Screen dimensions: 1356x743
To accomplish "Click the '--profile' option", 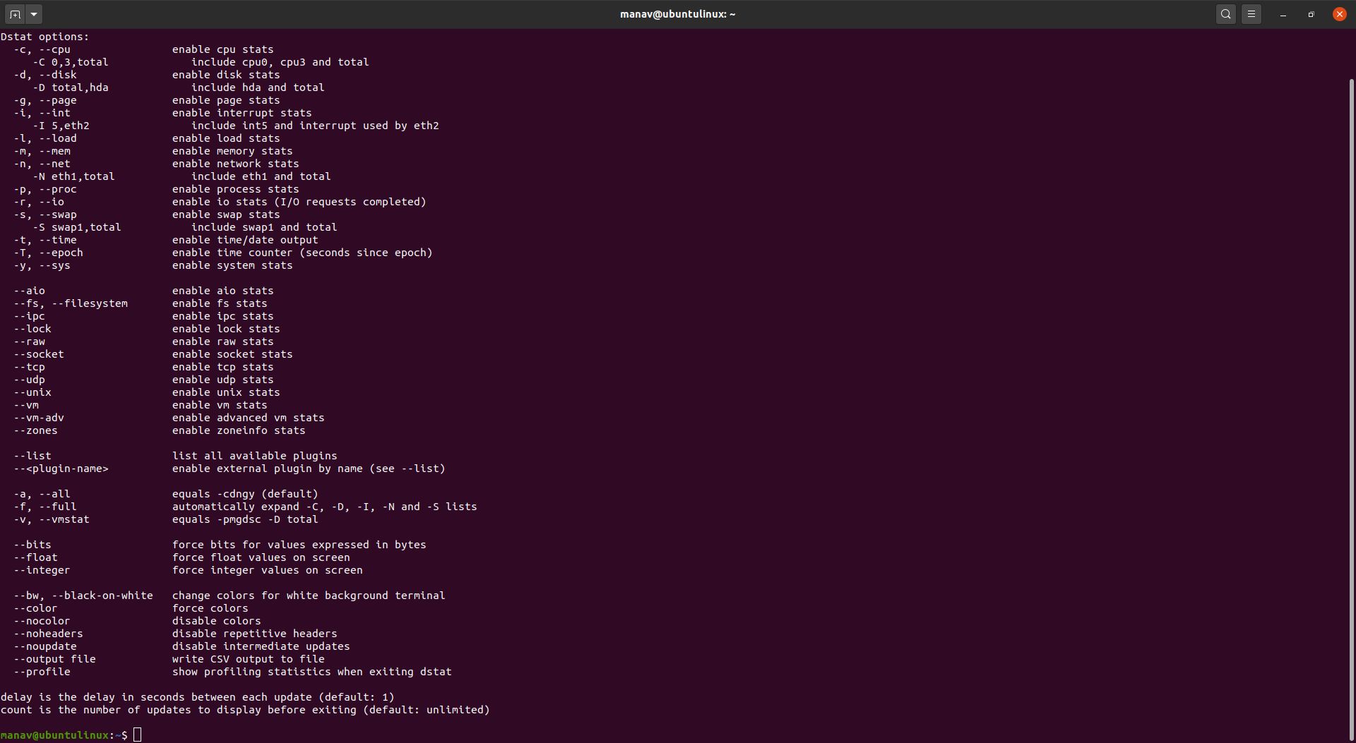I will tap(42, 672).
